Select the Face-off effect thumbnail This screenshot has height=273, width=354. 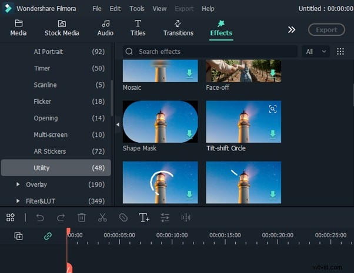point(243,71)
